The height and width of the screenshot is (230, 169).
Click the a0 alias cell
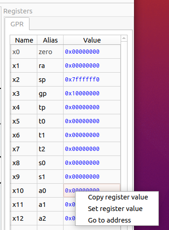point(50,191)
